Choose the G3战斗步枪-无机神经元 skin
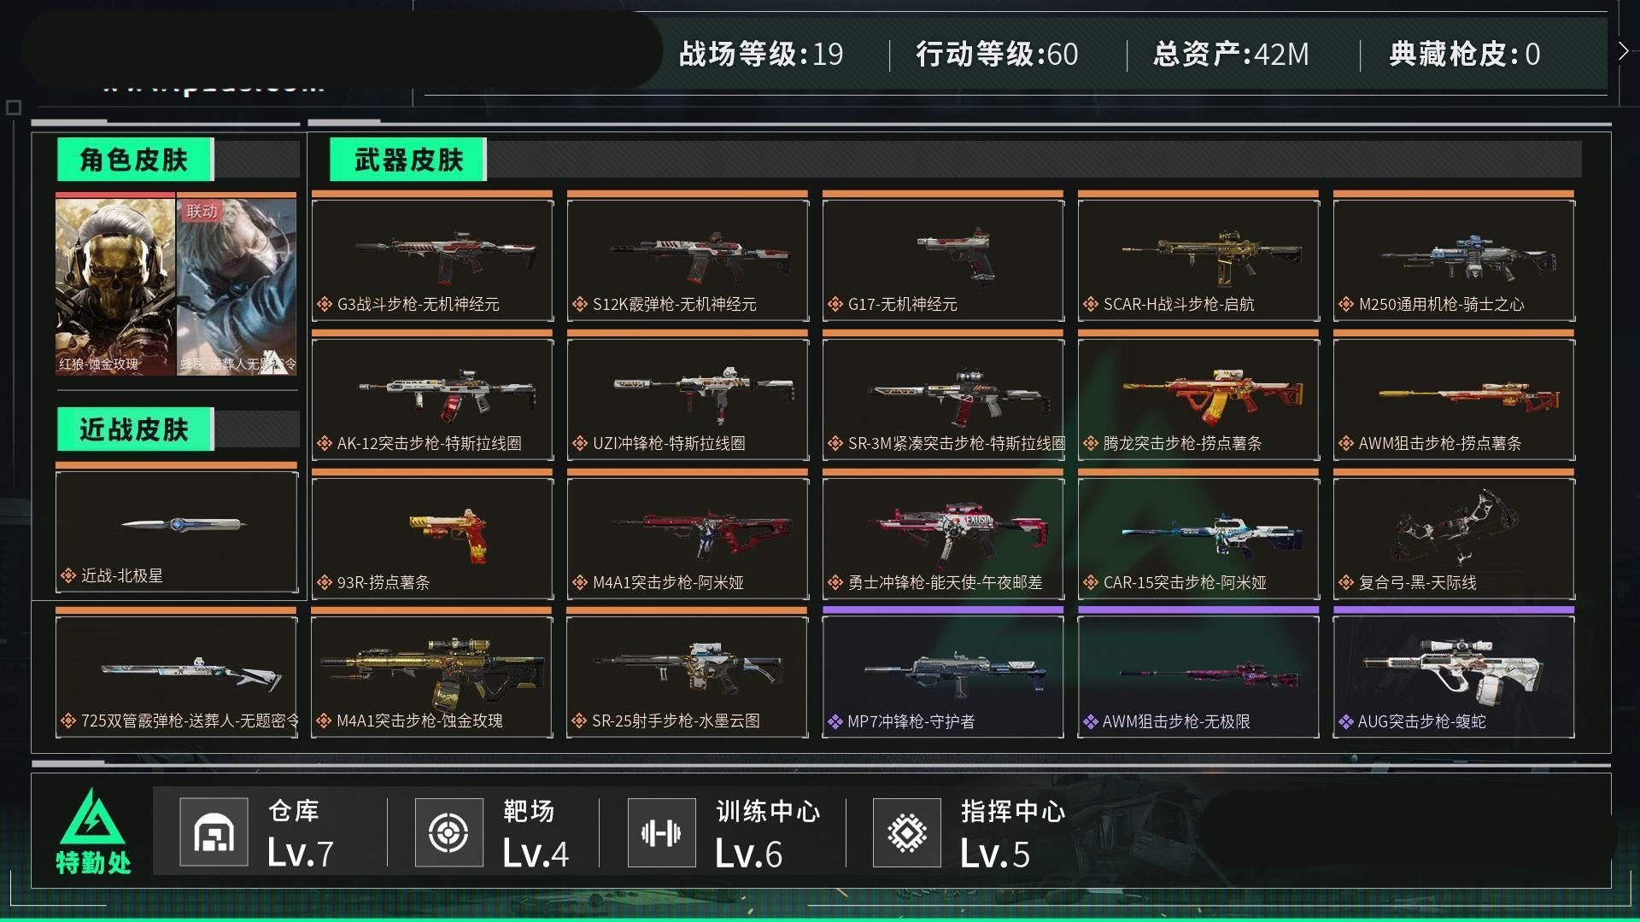 point(432,260)
